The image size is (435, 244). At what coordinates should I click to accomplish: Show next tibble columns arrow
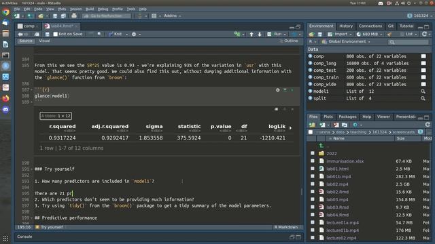(290, 128)
